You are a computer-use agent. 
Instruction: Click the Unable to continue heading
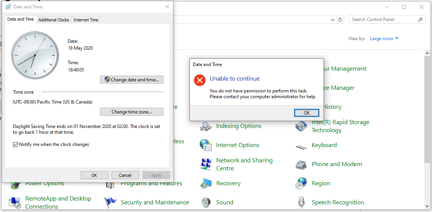pyautogui.click(x=235, y=79)
